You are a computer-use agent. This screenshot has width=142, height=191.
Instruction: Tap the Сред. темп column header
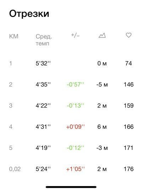pyautogui.click(x=44, y=40)
